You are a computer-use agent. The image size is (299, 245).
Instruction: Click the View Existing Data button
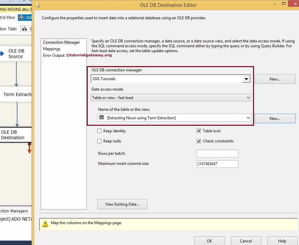tap(122, 204)
